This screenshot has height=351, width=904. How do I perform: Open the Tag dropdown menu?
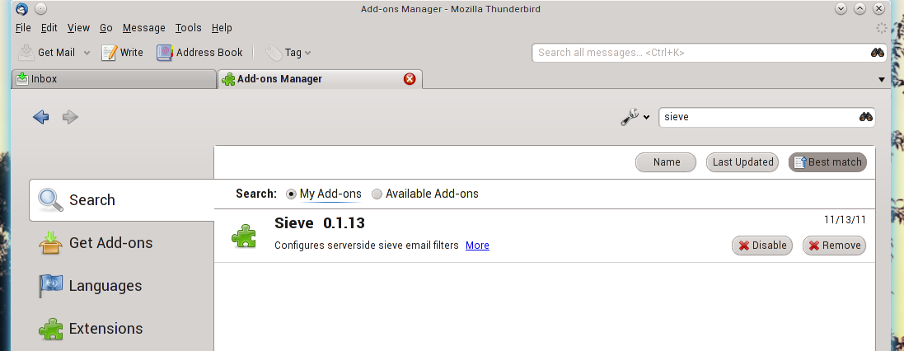(288, 53)
